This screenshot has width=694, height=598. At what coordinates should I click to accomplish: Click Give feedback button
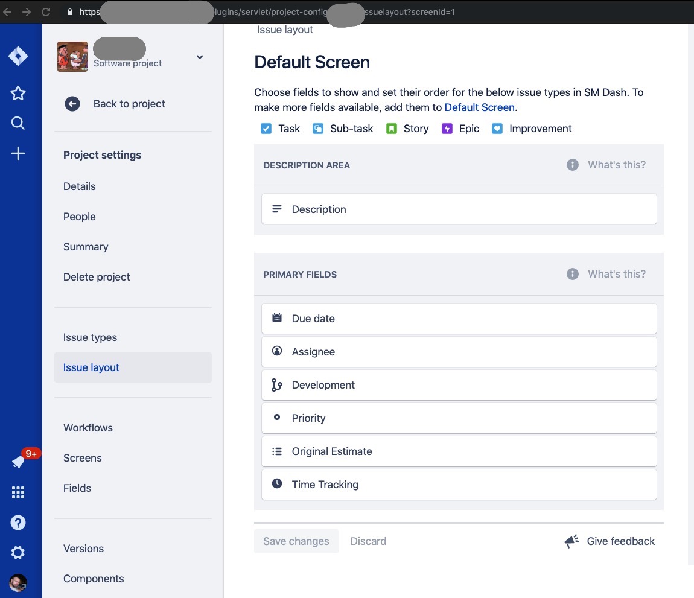tap(610, 541)
